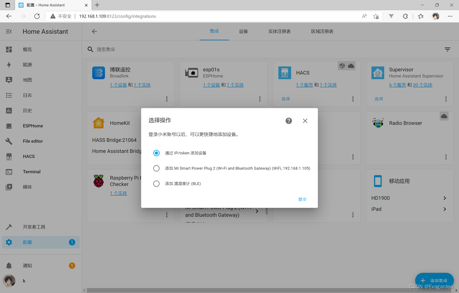
Task: Collapse the Home Assistant sidebar menu icon
Action: (9, 32)
